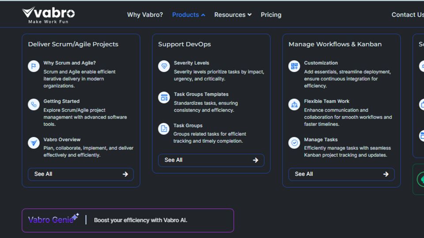The height and width of the screenshot is (238, 424).
Task: Open the Manage Tasks link title
Action: (x=321, y=140)
